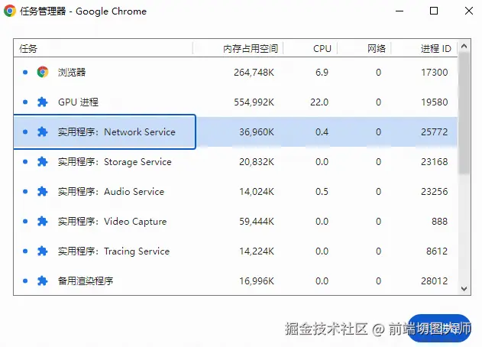Click memory value 14,024K
Image resolution: width=482 pixels, height=347 pixels.
257,191
